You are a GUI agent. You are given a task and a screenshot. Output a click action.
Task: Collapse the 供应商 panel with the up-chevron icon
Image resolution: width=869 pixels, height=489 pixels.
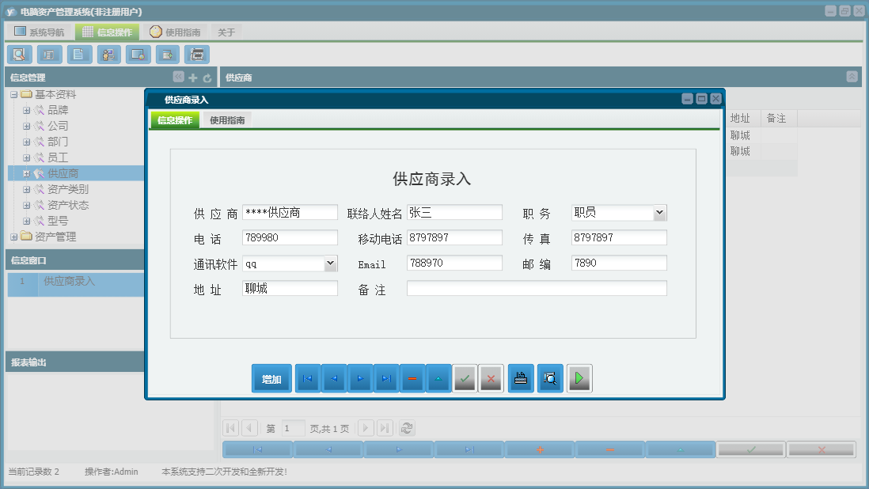[x=852, y=77]
